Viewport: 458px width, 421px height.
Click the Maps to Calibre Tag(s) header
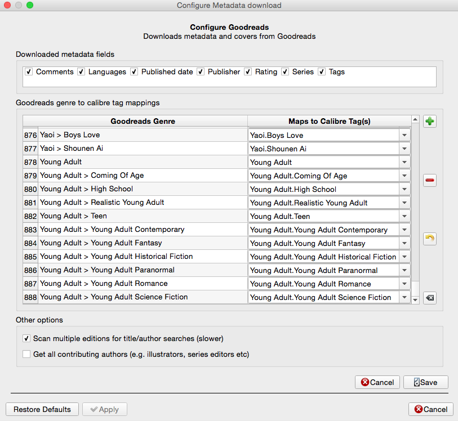click(329, 121)
